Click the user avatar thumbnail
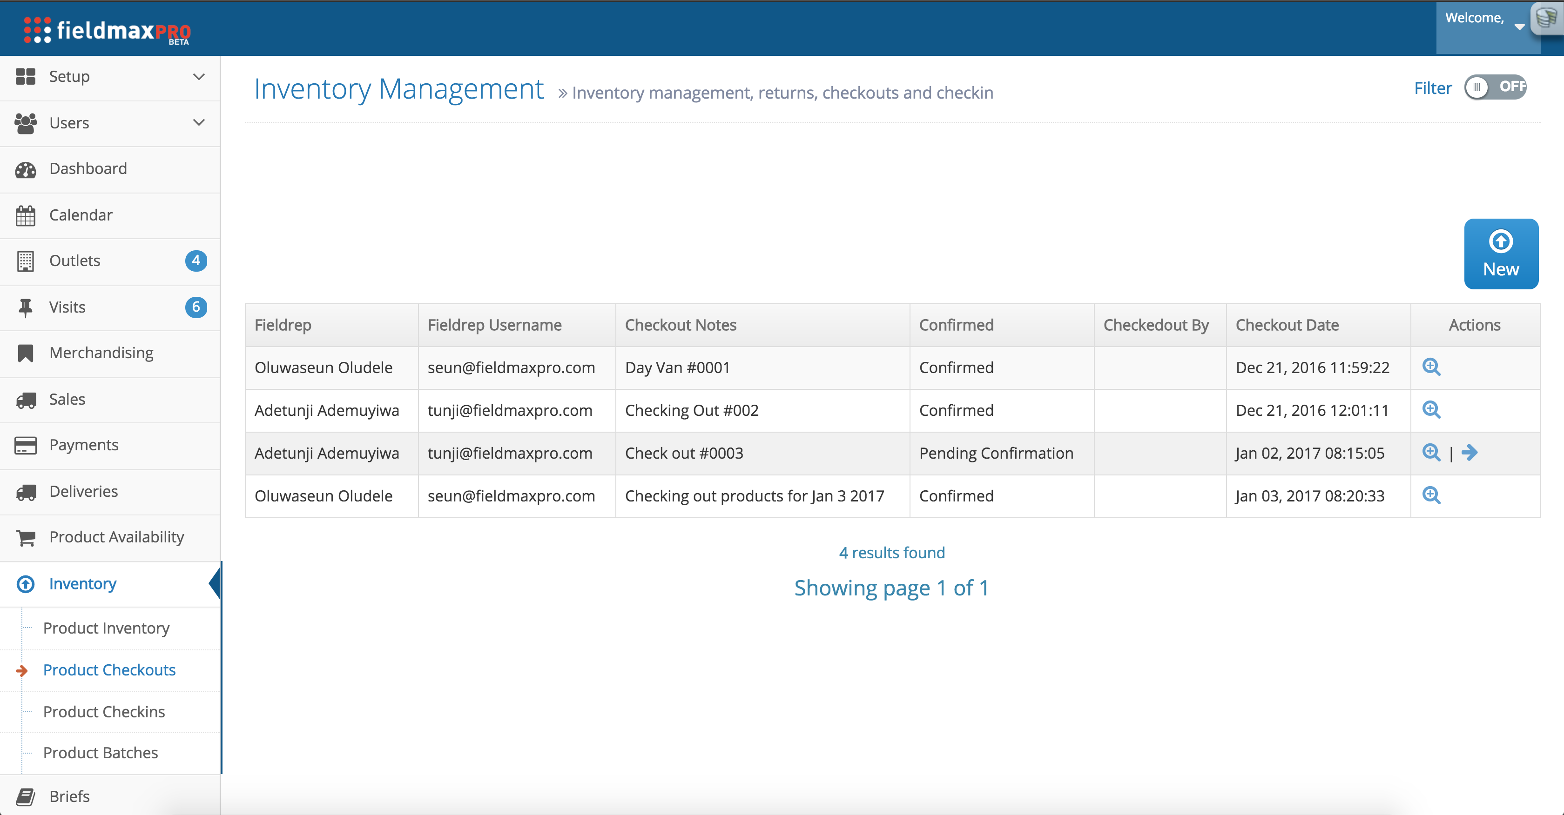The image size is (1564, 815). (x=1547, y=18)
